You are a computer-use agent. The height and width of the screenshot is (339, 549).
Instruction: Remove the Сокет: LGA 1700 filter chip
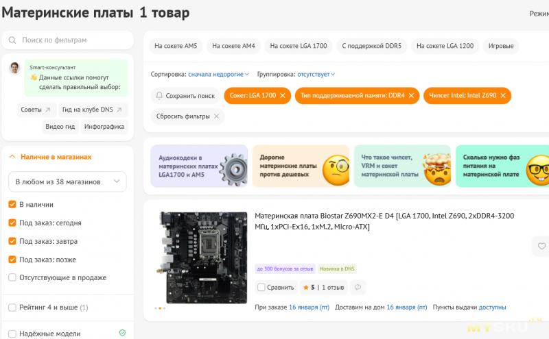coord(282,96)
